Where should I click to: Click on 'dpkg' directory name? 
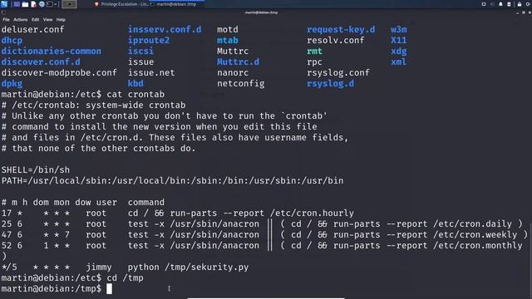12,84
